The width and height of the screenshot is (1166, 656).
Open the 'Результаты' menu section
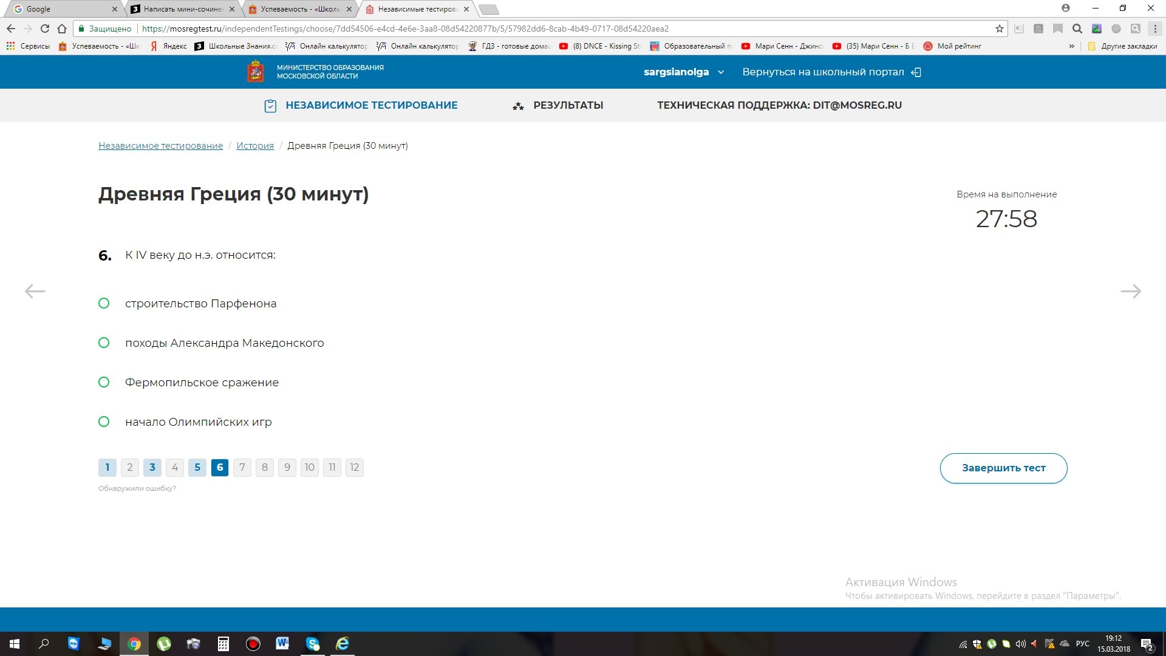pos(567,105)
